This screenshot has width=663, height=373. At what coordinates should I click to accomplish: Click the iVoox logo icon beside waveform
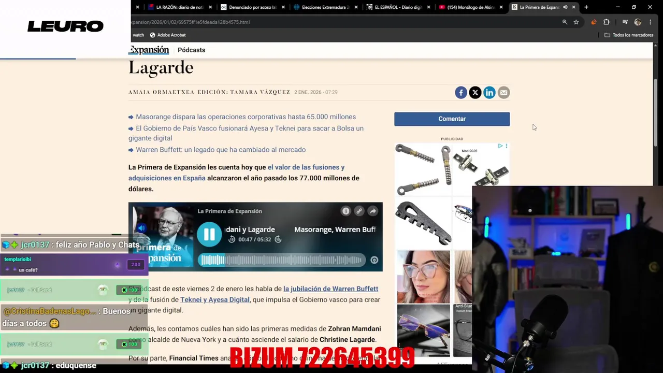point(374,260)
